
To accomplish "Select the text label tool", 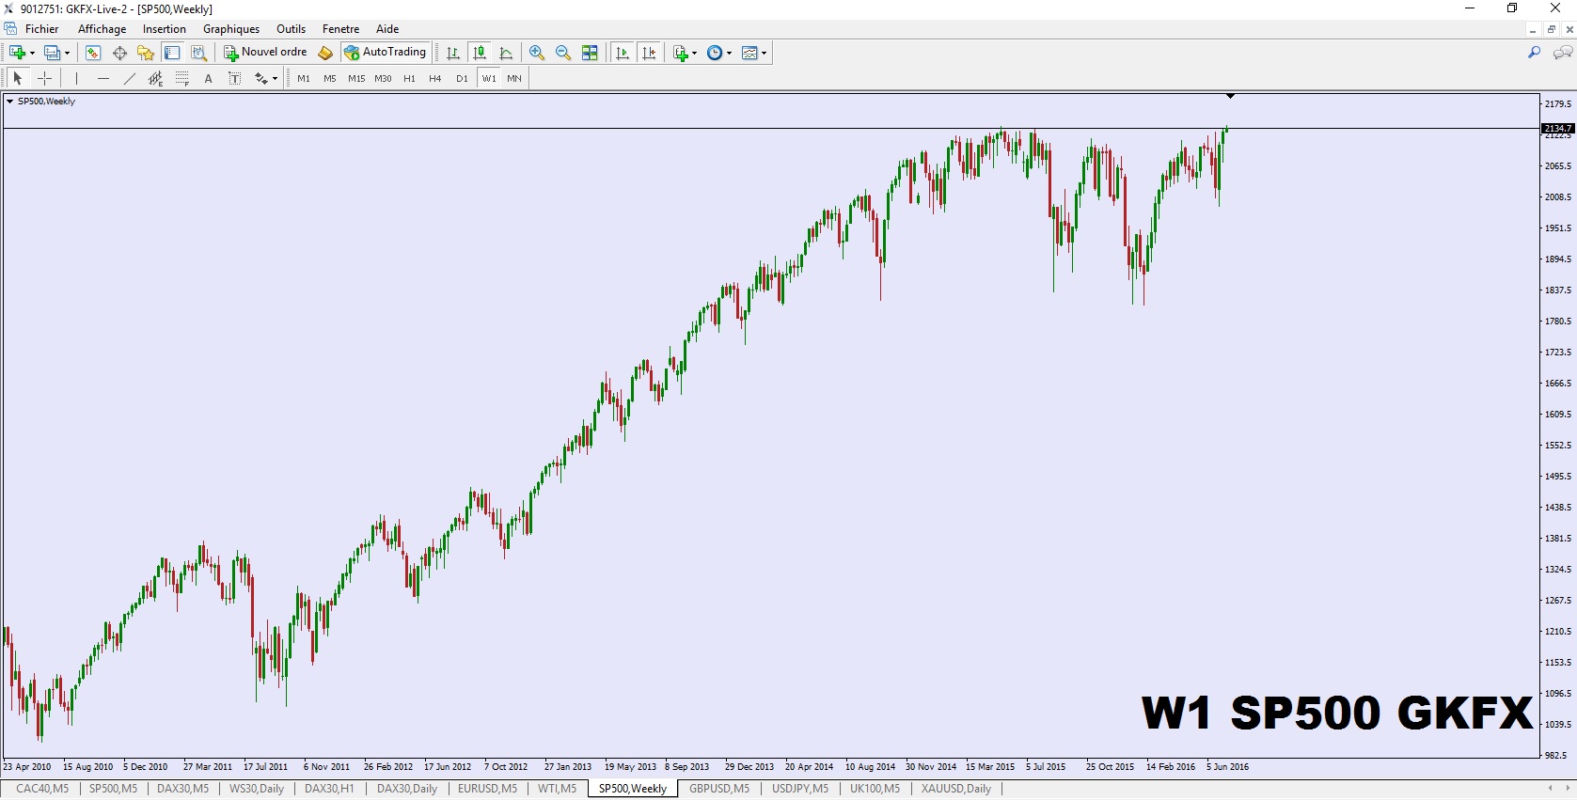I will pos(235,79).
